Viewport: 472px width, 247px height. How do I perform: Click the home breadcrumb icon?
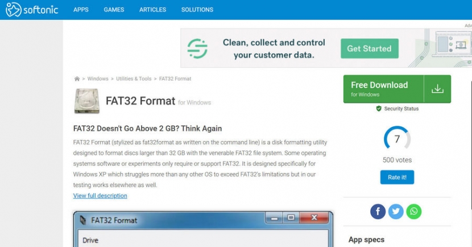tap(77, 79)
